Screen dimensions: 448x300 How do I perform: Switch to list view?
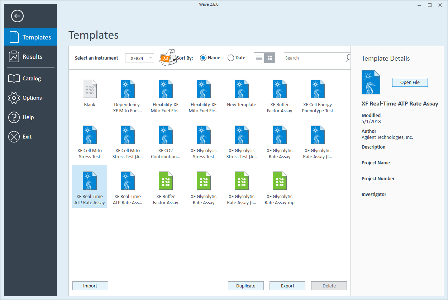[x=259, y=58]
